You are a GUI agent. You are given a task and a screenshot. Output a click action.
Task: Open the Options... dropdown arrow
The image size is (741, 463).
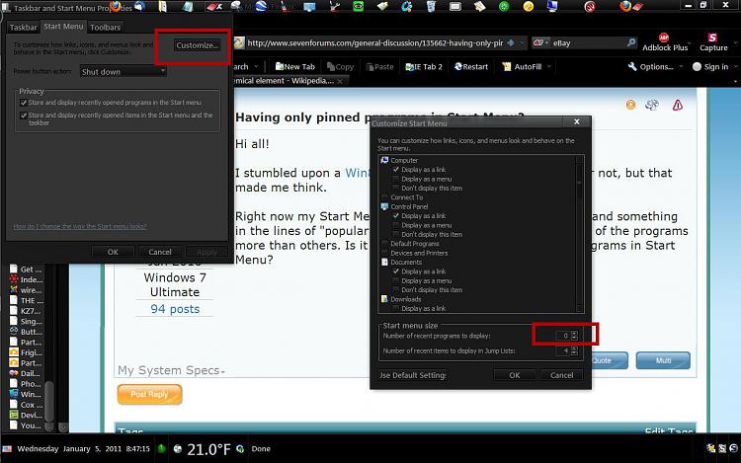pos(681,66)
